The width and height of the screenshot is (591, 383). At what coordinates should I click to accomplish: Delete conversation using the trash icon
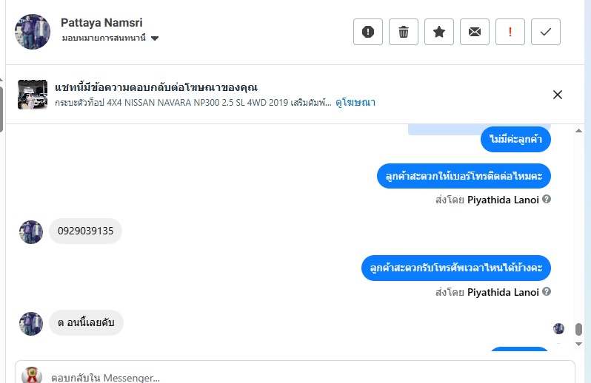coord(404,32)
